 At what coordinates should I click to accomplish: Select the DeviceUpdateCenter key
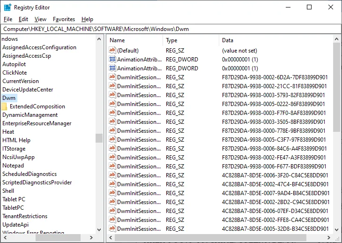pyautogui.click(x=28, y=90)
